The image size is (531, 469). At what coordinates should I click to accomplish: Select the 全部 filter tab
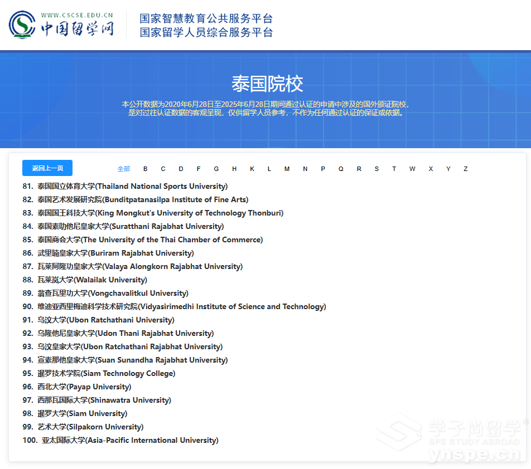(124, 169)
